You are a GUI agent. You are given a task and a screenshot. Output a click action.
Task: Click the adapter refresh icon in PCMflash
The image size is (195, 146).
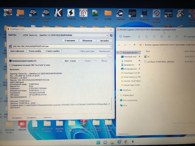pos(111,36)
